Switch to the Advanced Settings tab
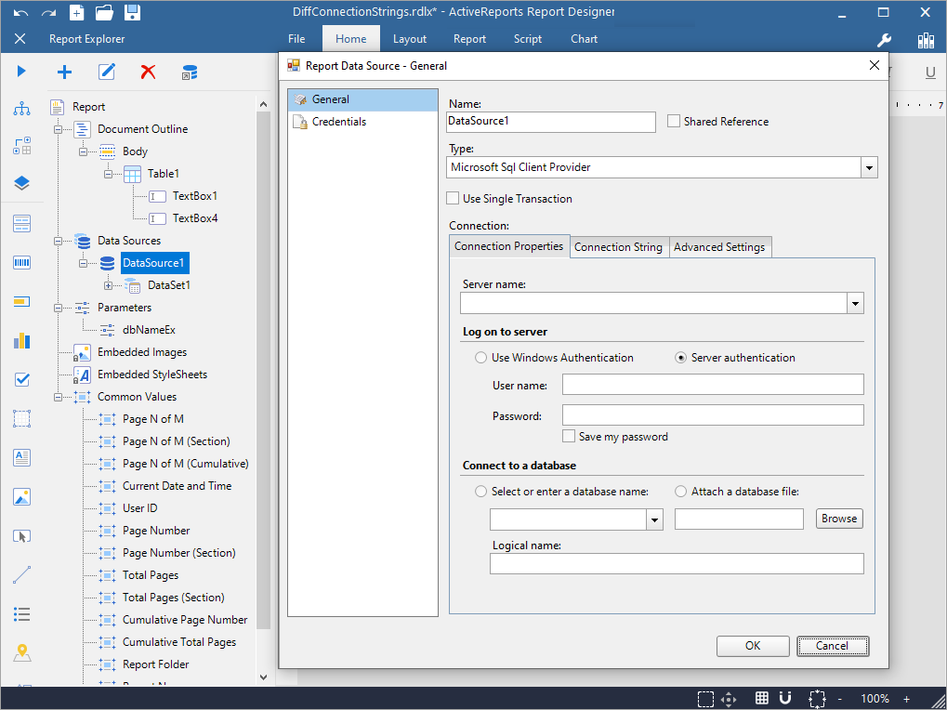947x710 pixels. coord(719,247)
